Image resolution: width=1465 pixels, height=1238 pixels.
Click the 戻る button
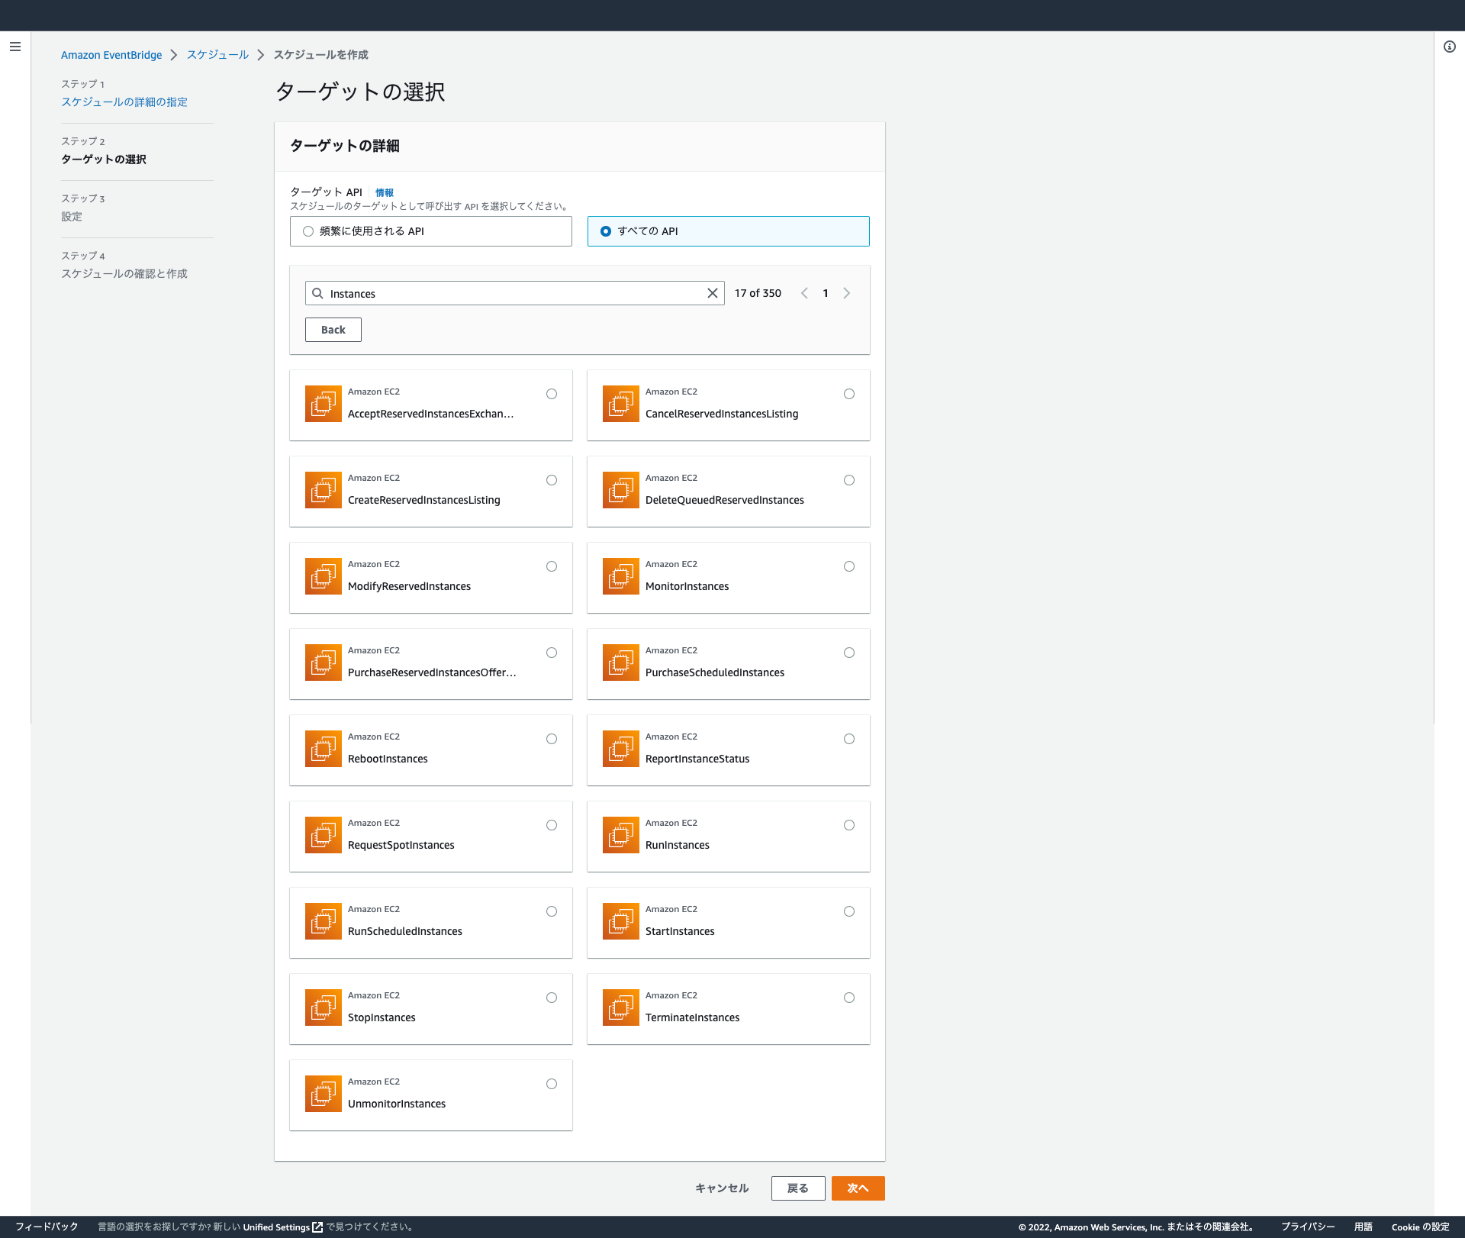tap(798, 1188)
